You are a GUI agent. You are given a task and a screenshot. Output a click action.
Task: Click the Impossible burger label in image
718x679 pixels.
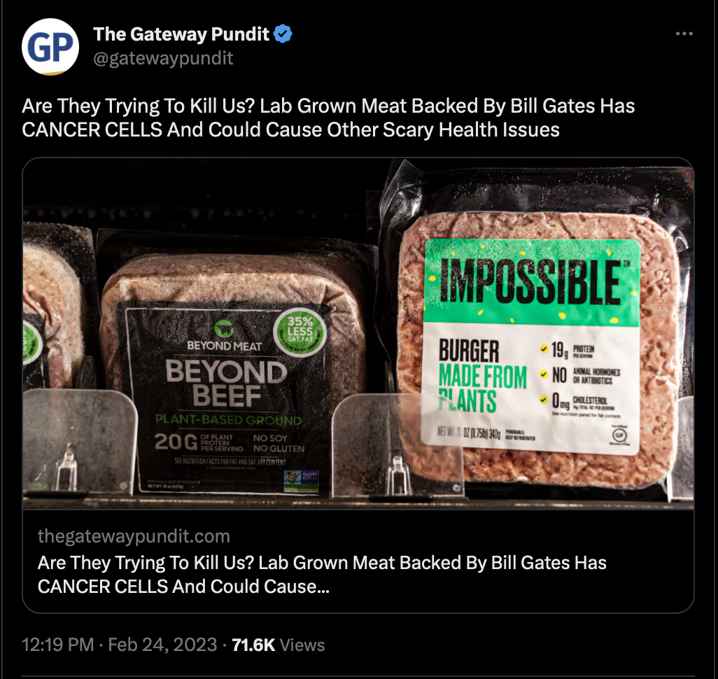click(x=531, y=346)
